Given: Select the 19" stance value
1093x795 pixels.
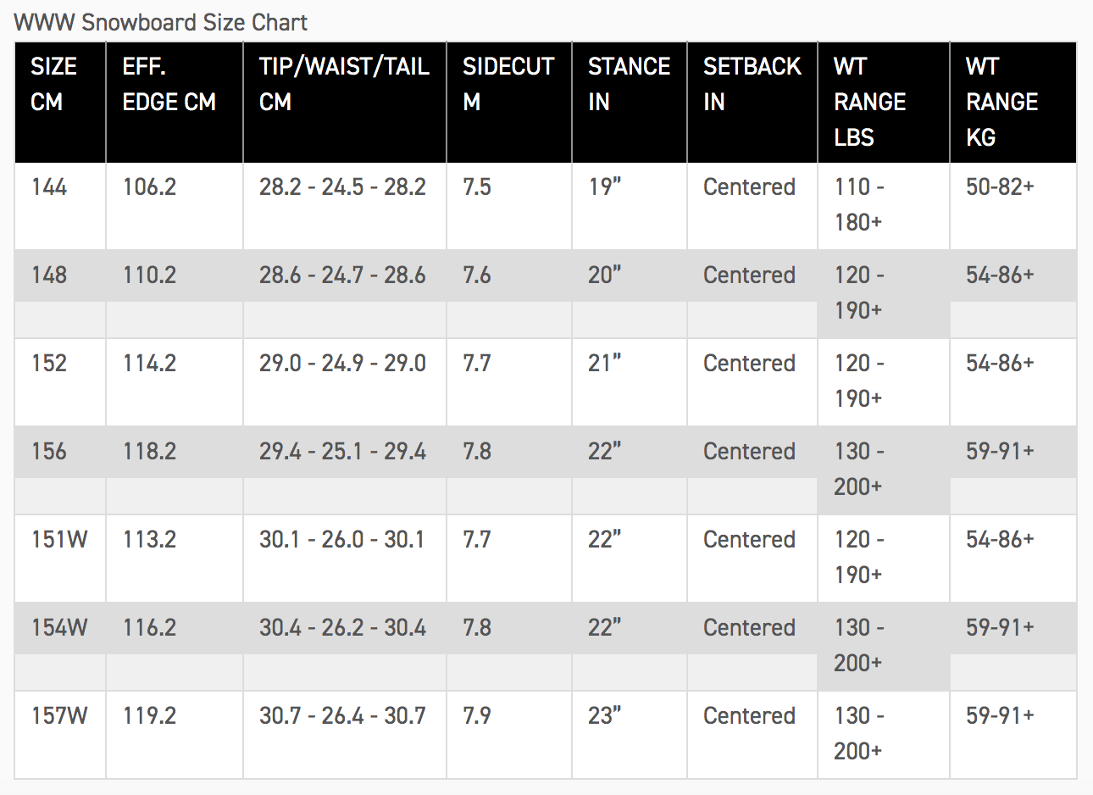Looking at the screenshot, I should click(x=605, y=187).
